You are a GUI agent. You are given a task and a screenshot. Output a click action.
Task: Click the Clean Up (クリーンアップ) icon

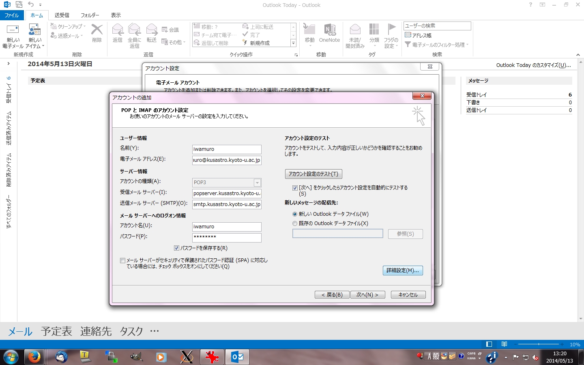coord(53,26)
